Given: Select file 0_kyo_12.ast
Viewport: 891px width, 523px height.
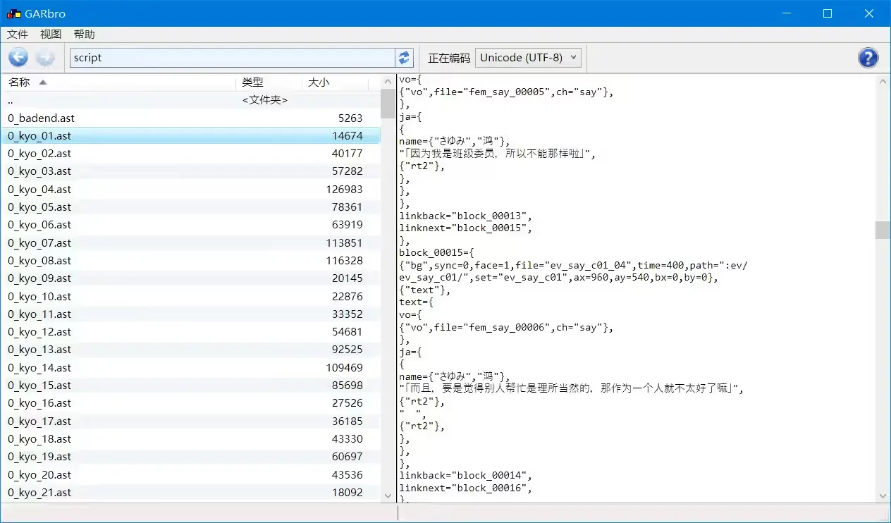Looking at the screenshot, I should [190, 332].
